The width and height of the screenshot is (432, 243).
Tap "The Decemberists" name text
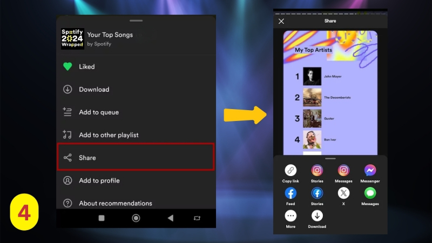click(337, 98)
